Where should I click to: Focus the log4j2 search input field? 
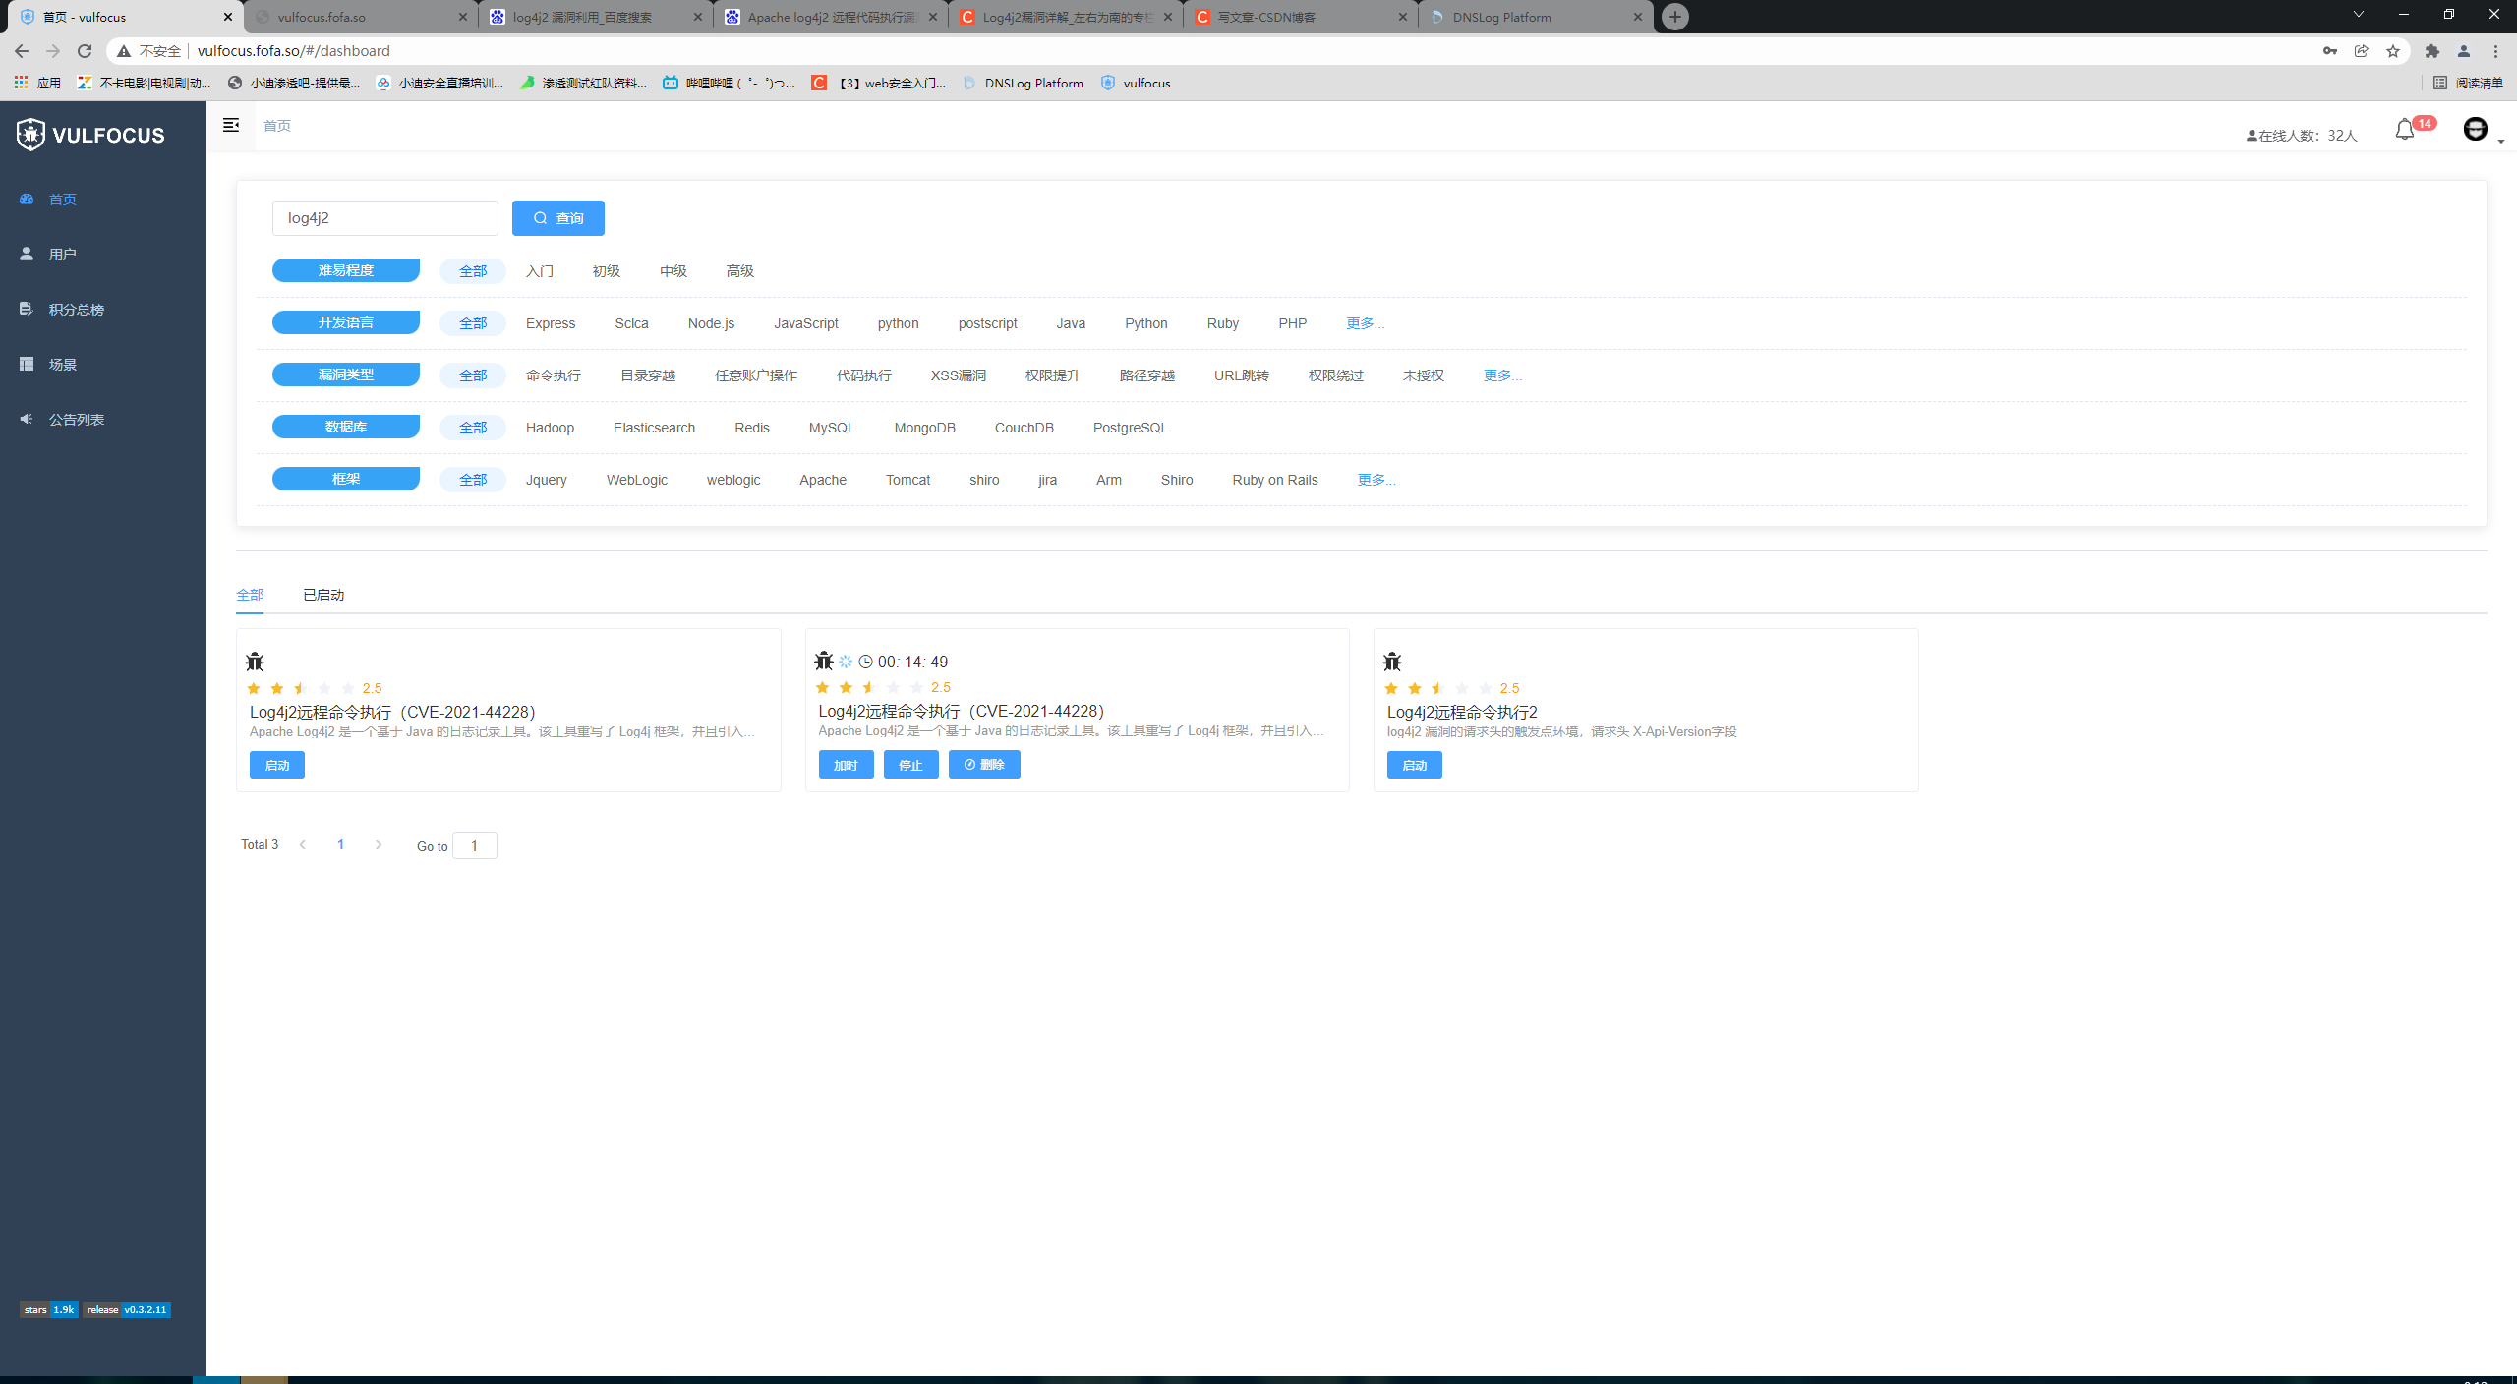[385, 218]
